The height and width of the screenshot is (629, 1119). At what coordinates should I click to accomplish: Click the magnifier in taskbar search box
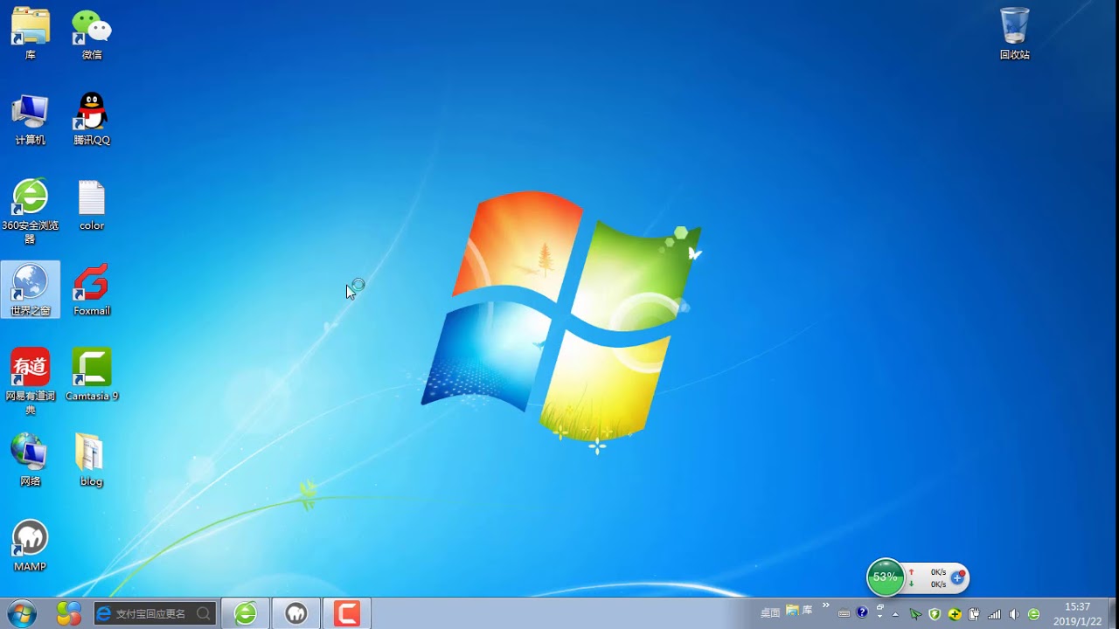(203, 613)
